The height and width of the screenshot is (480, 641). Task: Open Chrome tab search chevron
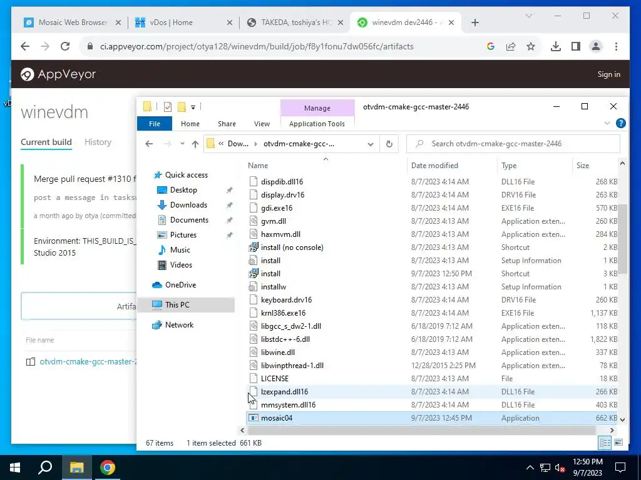point(528,16)
